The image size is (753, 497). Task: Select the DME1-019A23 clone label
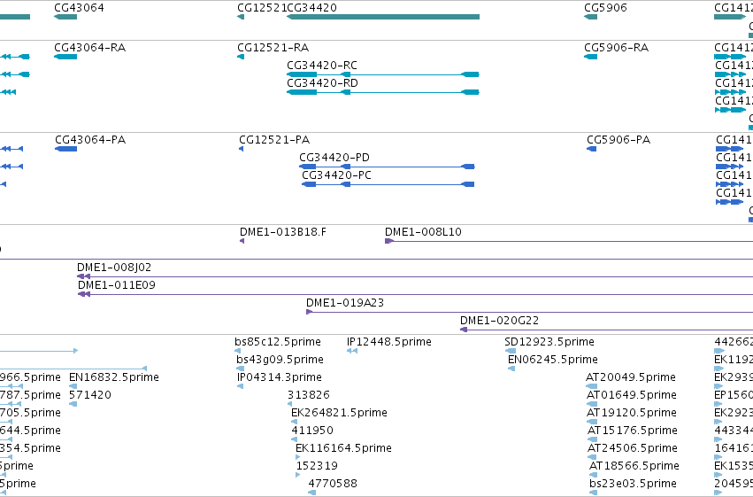coord(345,303)
